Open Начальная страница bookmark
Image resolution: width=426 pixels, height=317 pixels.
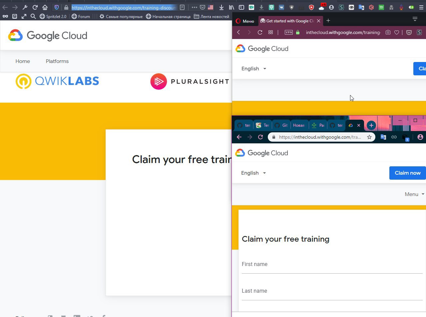(x=169, y=16)
